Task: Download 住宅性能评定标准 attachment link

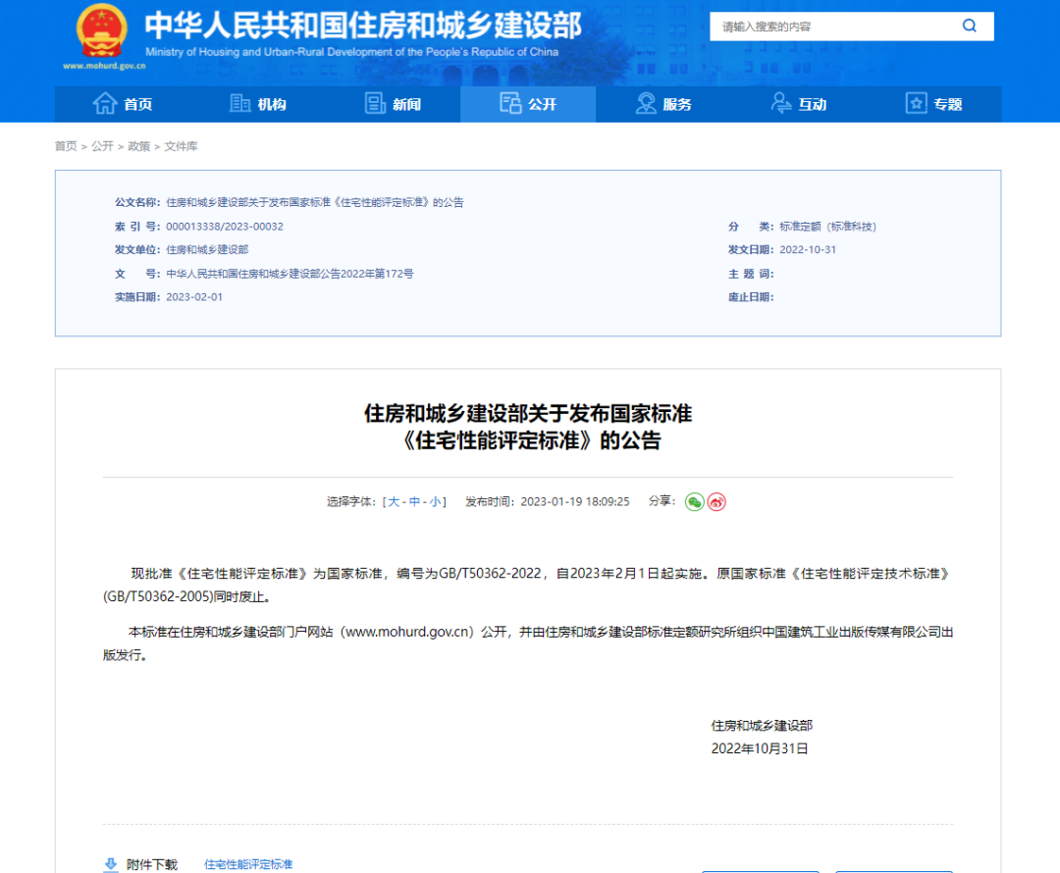Action: pyautogui.click(x=248, y=864)
